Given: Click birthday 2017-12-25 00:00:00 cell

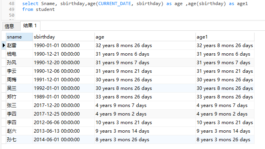Looking at the screenshot, I should coord(64,114).
